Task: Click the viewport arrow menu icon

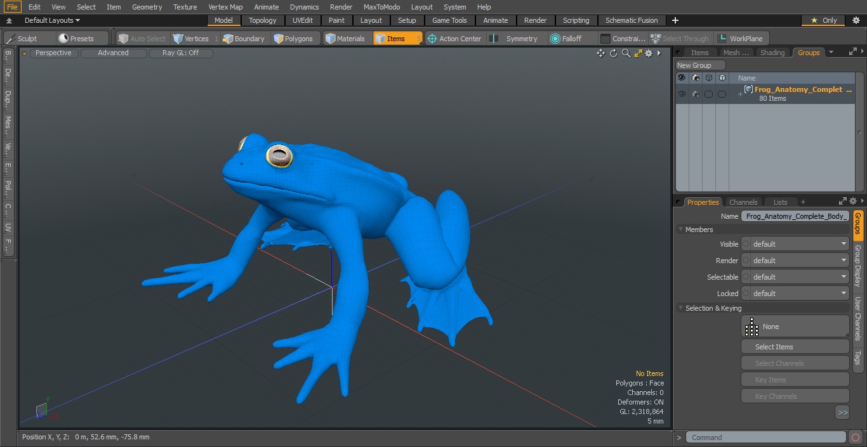Action: [659, 53]
